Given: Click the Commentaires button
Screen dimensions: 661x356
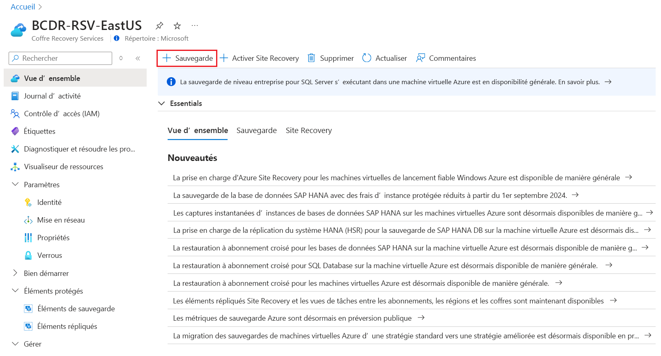Looking at the screenshot, I should point(446,58).
